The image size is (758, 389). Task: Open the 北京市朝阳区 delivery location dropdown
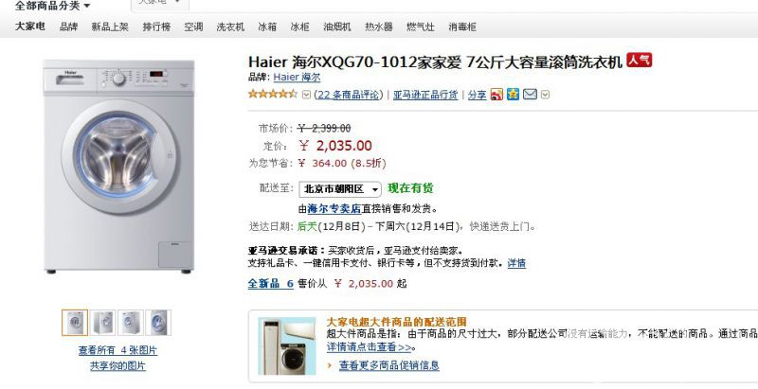pyautogui.click(x=340, y=189)
